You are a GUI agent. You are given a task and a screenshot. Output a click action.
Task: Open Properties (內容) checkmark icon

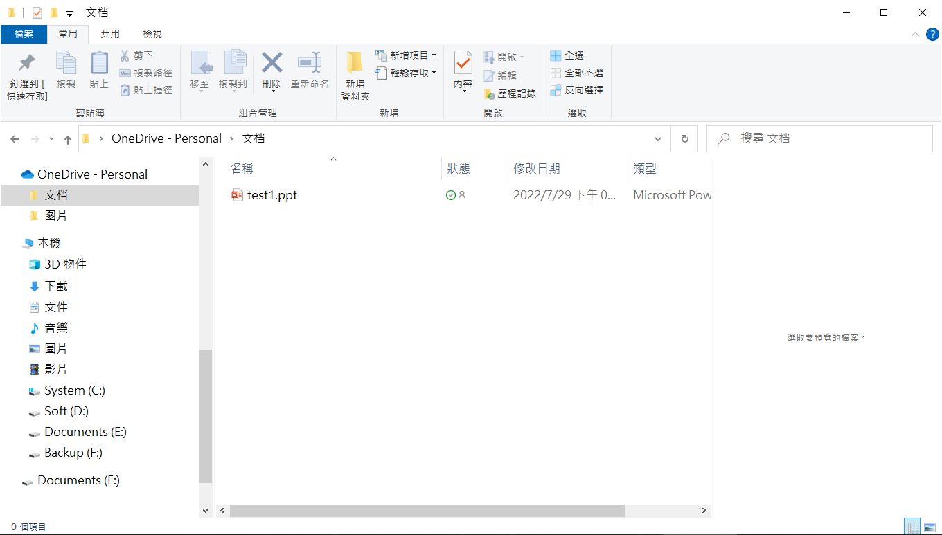click(463, 63)
